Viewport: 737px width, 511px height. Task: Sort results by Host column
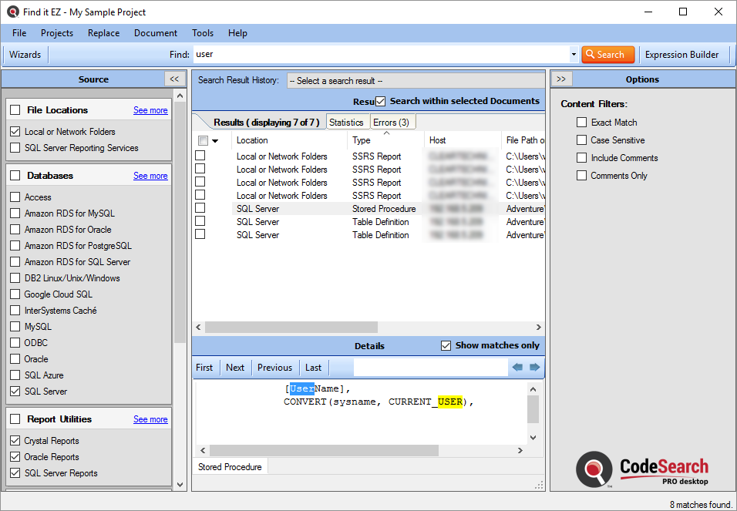pyautogui.click(x=463, y=140)
